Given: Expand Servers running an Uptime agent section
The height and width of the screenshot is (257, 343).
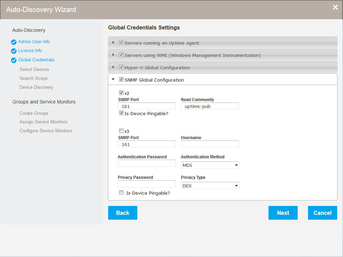Looking at the screenshot, I should pyautogui.click(x=113, y=42).
